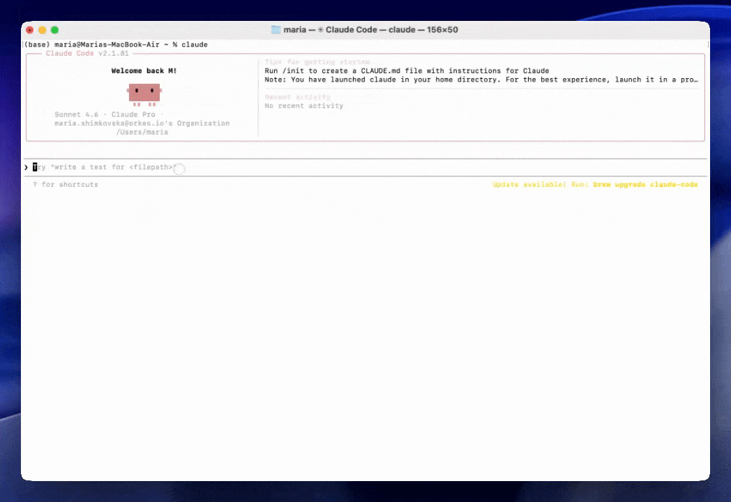
Task: Click the organization email line
Action: [142, 123]
